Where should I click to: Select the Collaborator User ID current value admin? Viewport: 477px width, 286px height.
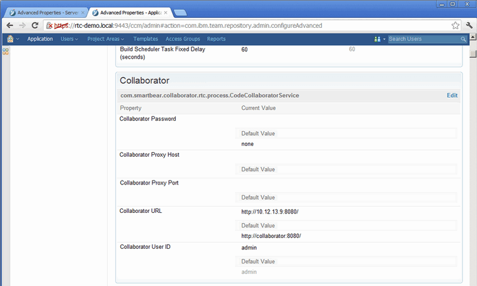pyautogui.click(x=249, y=248)
